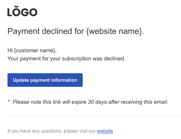This screenshot has width=181, height=139.
Task: Select the {customer name} placeholder in greeting
Action: point(35,51)
